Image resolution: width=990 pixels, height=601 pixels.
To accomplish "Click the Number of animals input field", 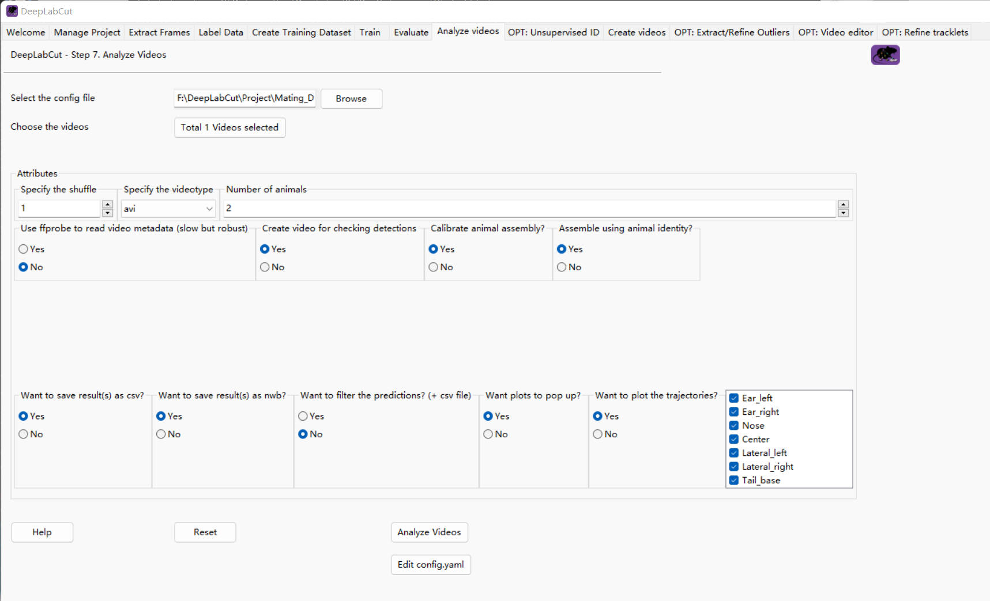I will [530, 209].
